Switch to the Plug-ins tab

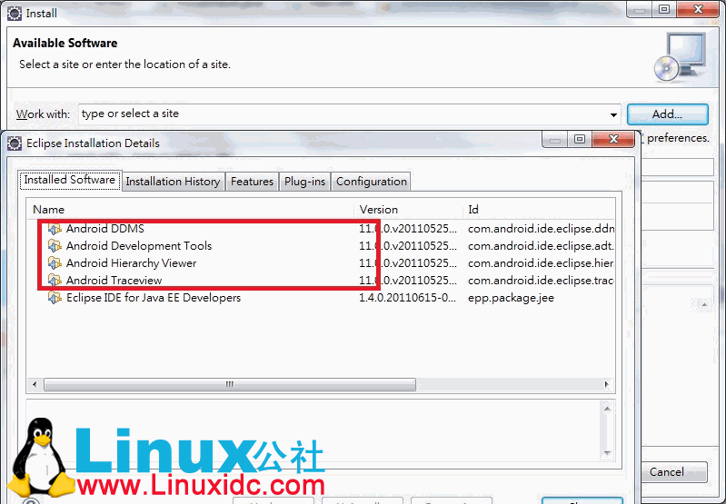304,182
